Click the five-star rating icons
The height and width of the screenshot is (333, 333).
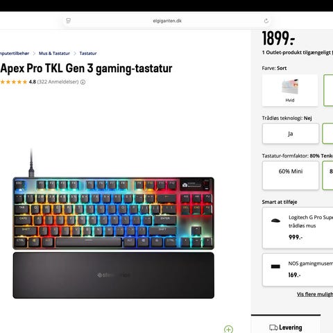14,82
